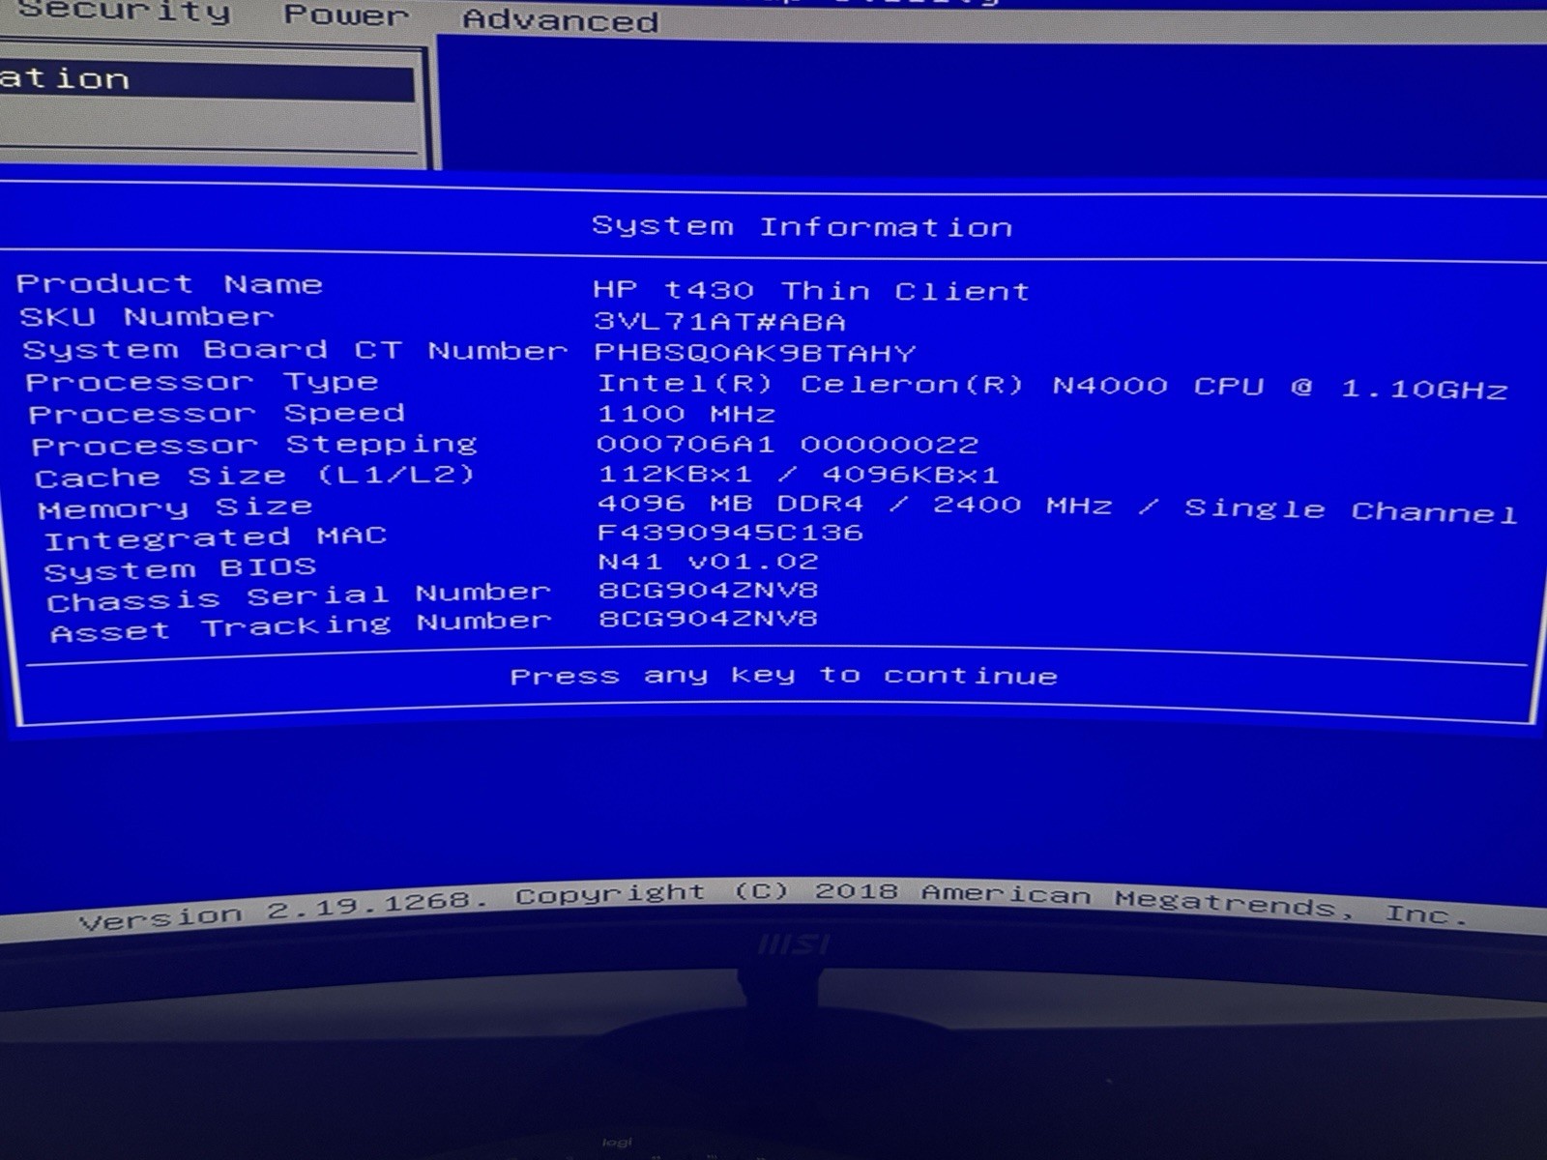Click the 'Press any key to continue' prompt
This screenshot has height=1160, width=1547.
click(783, 676)
